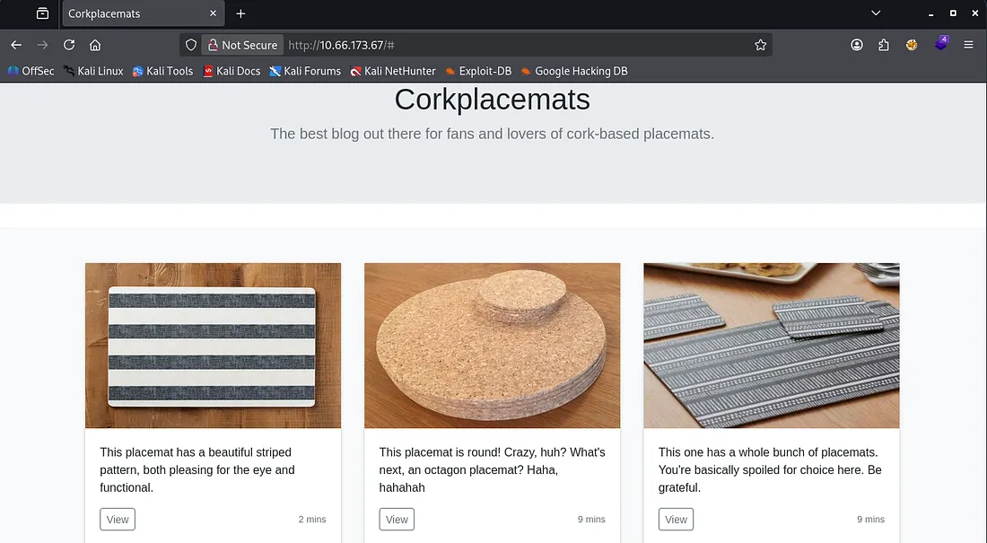Click the round cork placemat image

(x=492, y=346)
